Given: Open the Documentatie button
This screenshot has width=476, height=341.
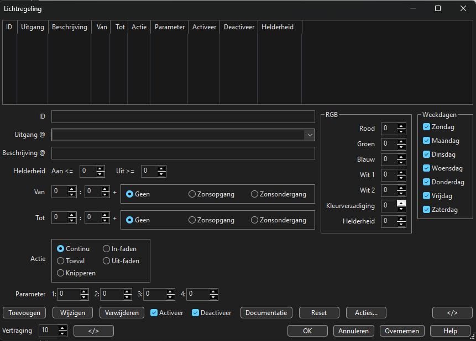Looking at the screenshot, I should click(266, 313).
